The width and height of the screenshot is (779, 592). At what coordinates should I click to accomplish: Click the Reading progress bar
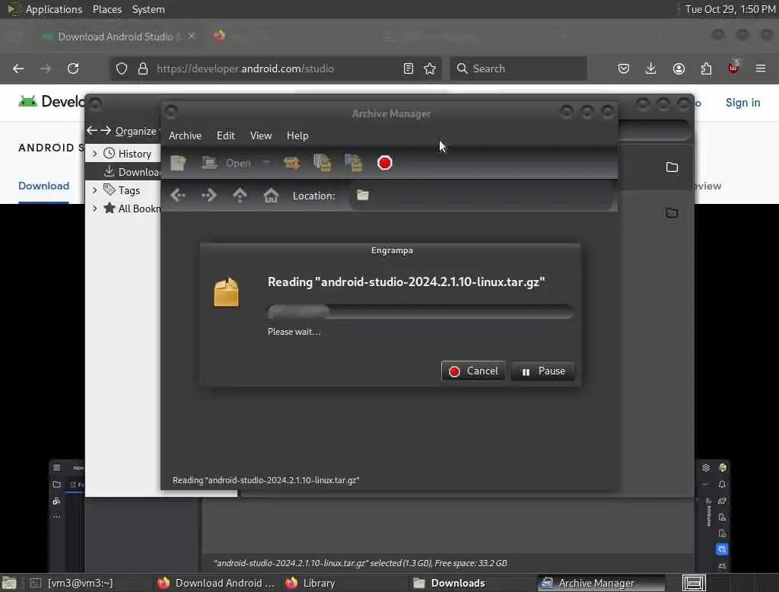pos(420,312)
